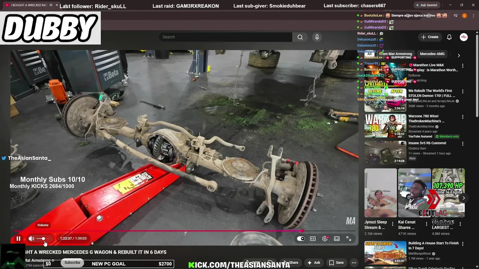Open the Marathon Live M&K thumbnail
479x269 pixels.
[x=385, y=74]
